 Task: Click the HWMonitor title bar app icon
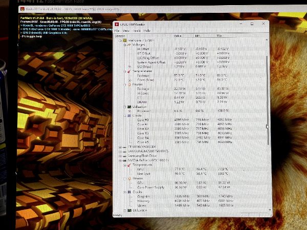tap(117, 24)
